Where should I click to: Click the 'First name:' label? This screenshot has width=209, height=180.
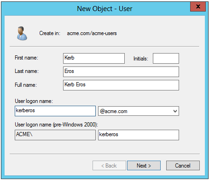pyautogui.click(x=26, y=58)
